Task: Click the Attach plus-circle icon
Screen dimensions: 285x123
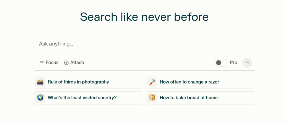Action: (x=66, y=63)
